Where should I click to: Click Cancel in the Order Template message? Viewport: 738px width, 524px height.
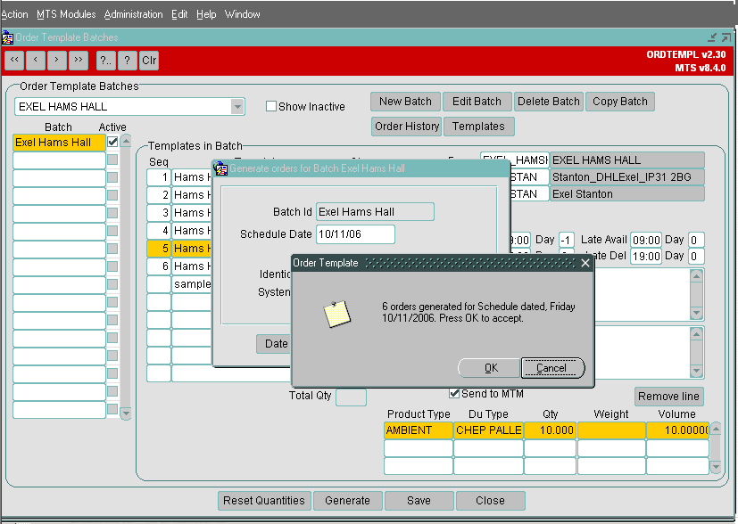coord(551,368)
